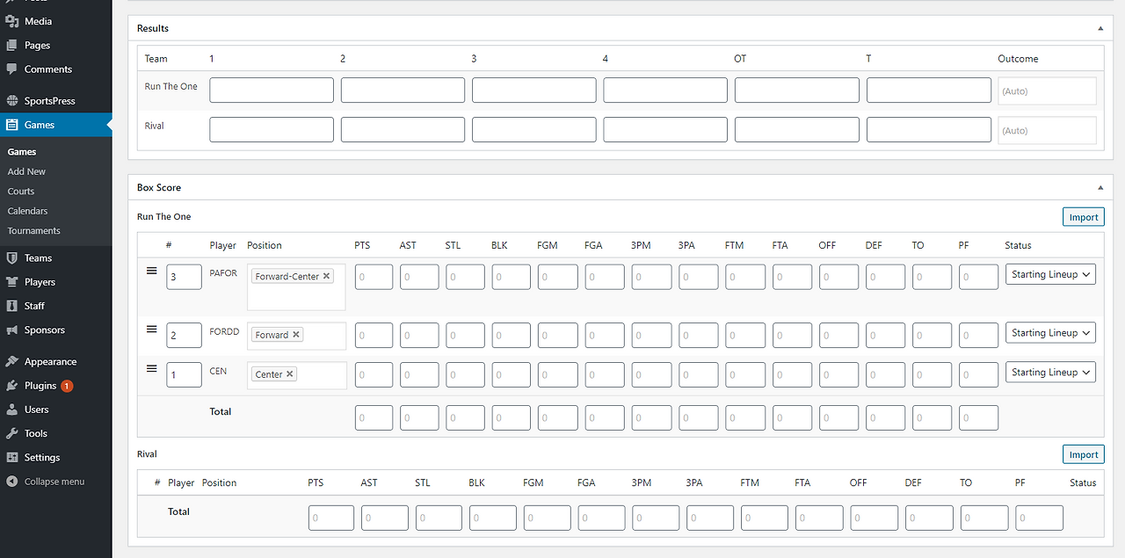Remove the Center position tag
Image resolution: width=1125 pixels, height=558 pixels.
pos(289,374)
